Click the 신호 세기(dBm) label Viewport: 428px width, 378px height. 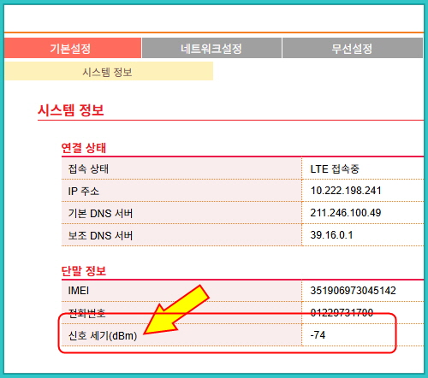pyautogui.click(x=103, y=335)
